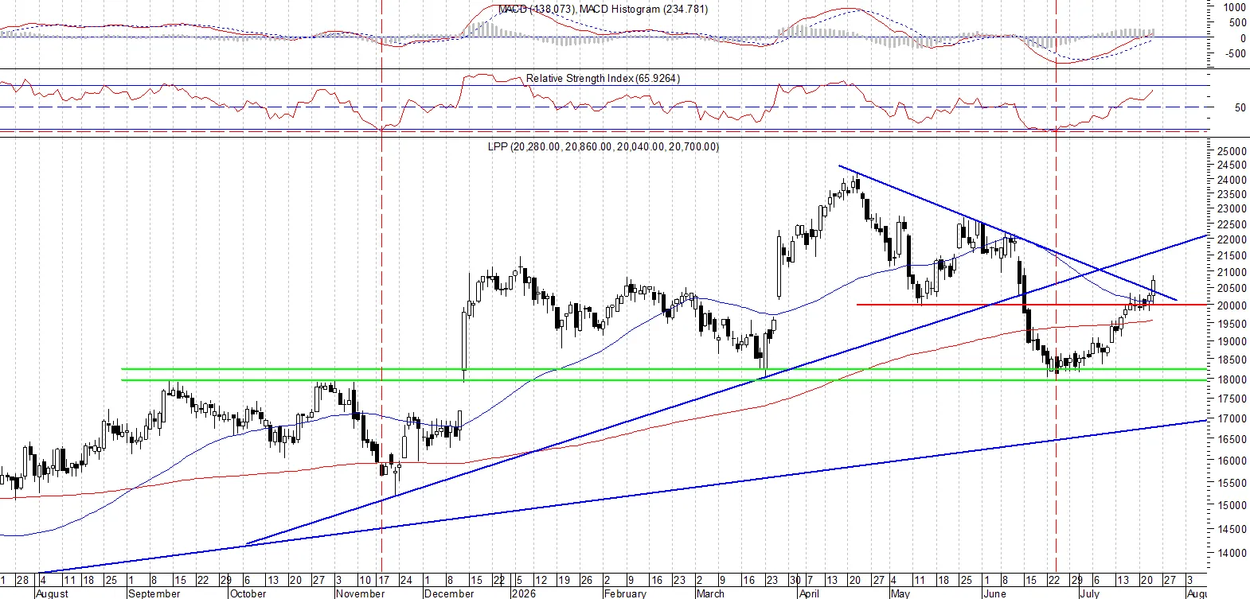
Task: Select the November month label
Action: pos(361,593)
